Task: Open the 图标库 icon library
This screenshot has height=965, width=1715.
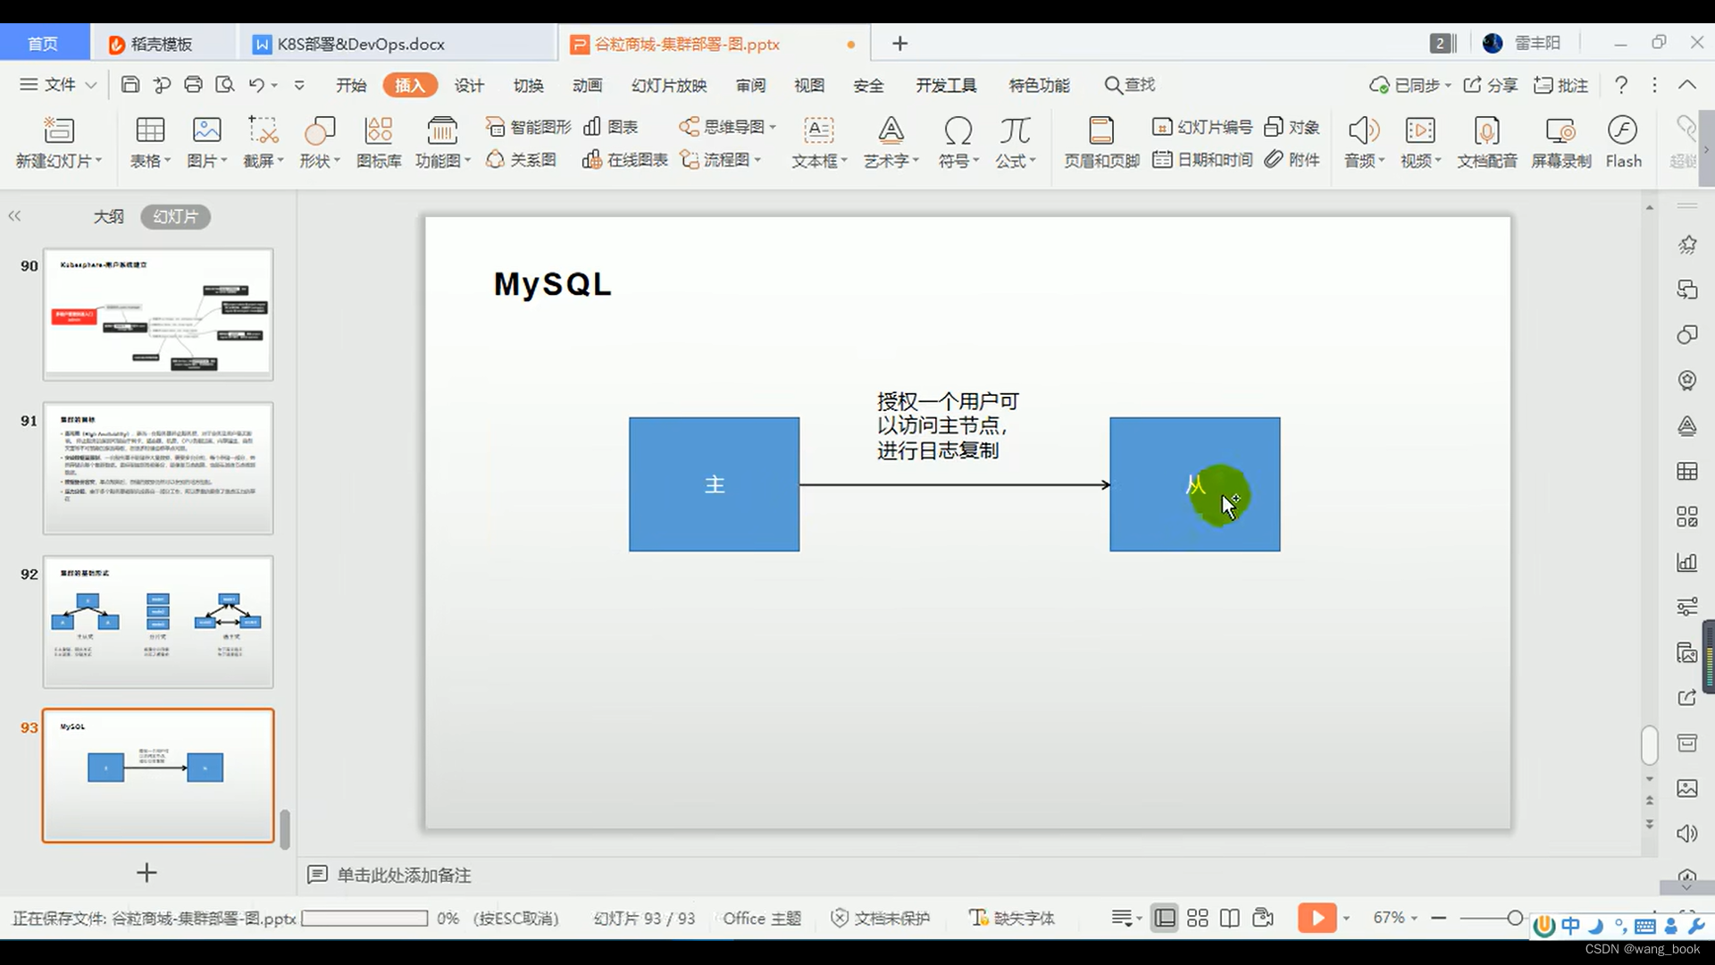Action: click(x=379, y=142)
